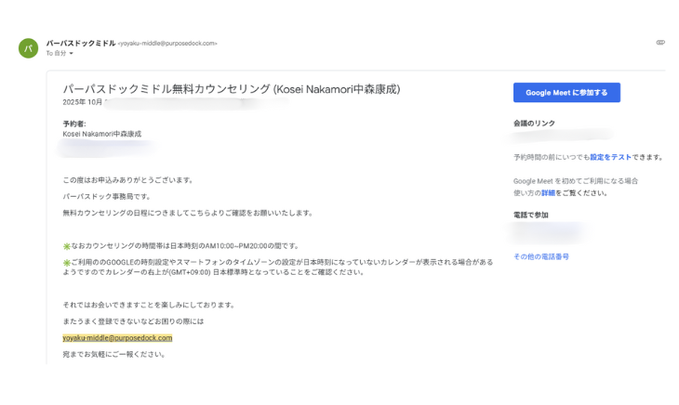679x405 pixels.
Task: Click the green sender avatar icon
Action: click(28, 48)
